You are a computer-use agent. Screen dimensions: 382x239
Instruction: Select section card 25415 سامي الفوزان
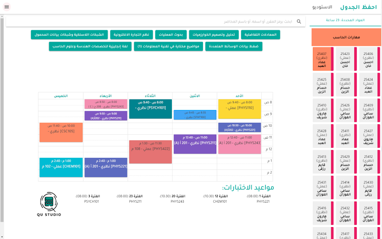(369, 213)
